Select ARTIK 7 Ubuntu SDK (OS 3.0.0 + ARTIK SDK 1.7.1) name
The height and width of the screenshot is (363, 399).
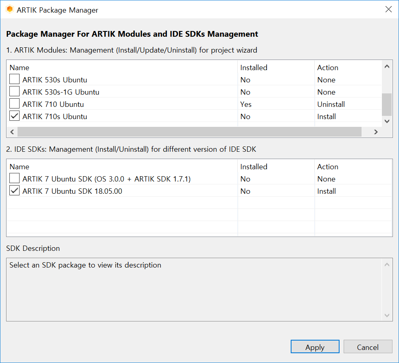[x=106, y=179]
